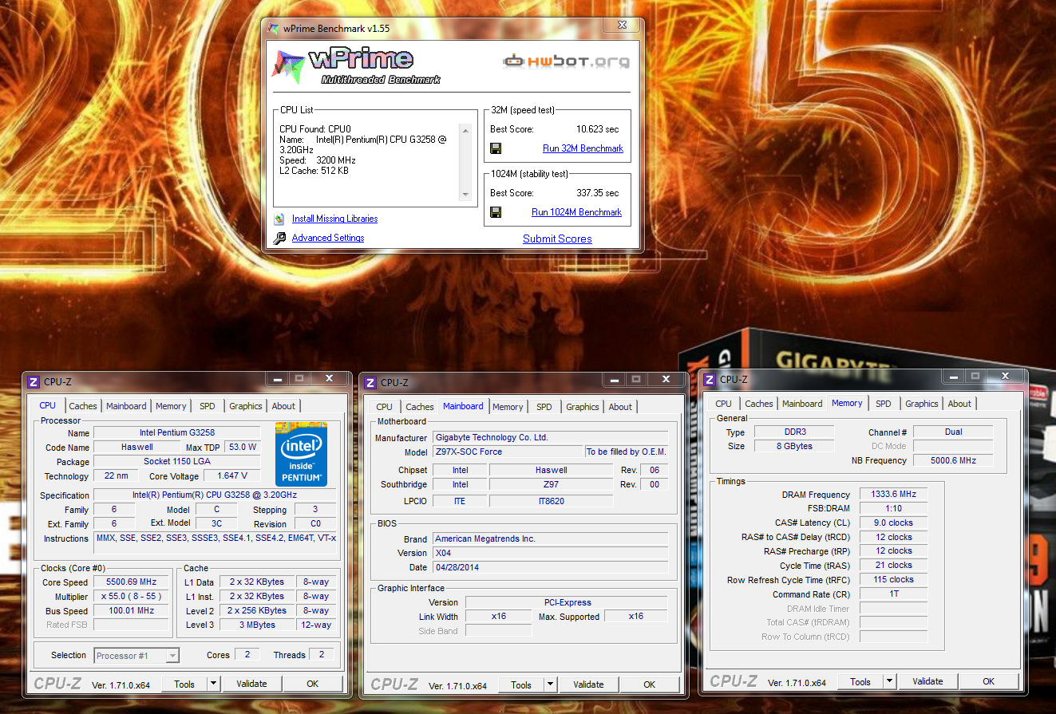Click the Core Speed 5500.69 MHz field
Screen dimensions: 1056x714
coord(132,582)
